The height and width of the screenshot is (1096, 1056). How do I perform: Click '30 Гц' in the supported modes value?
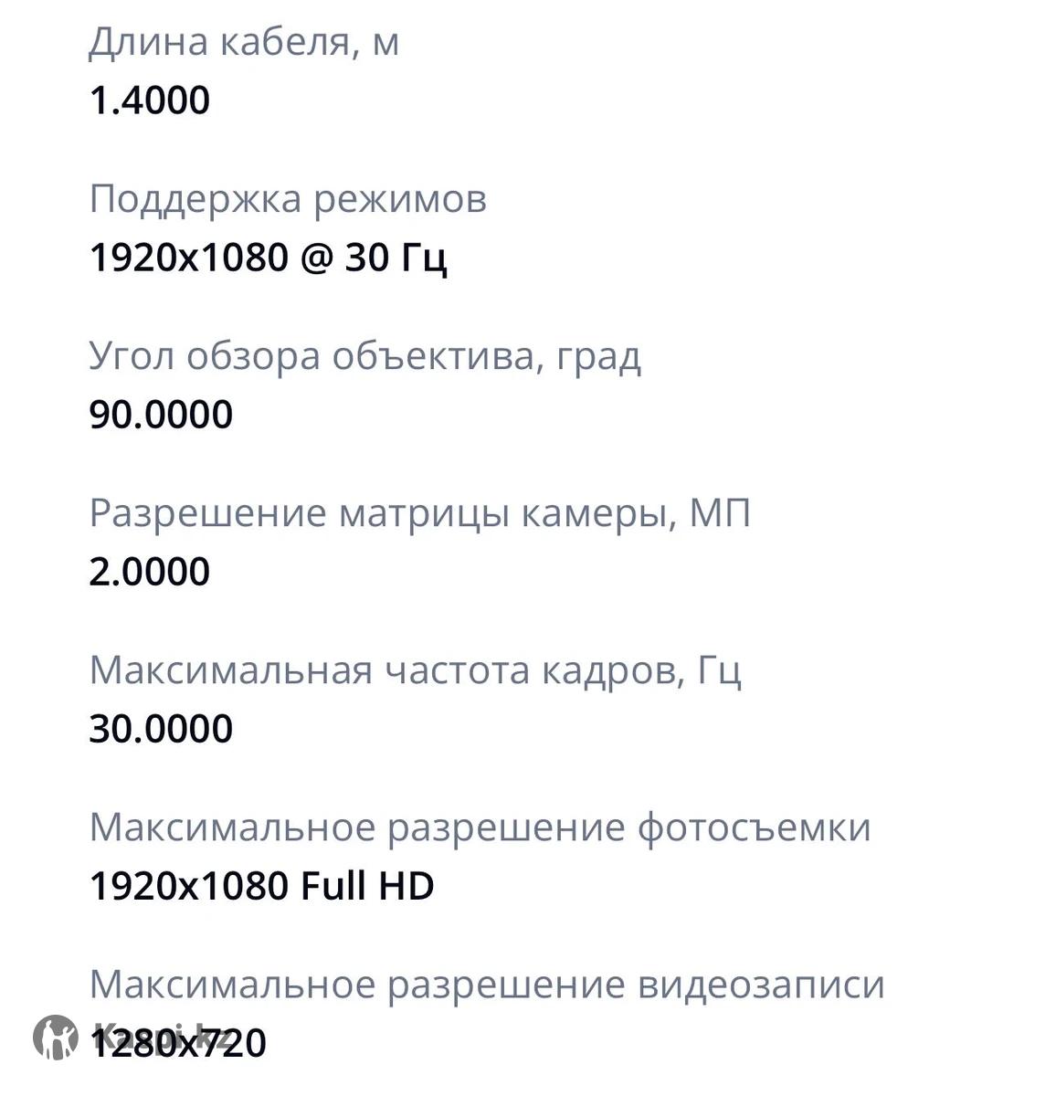[396, 258]
